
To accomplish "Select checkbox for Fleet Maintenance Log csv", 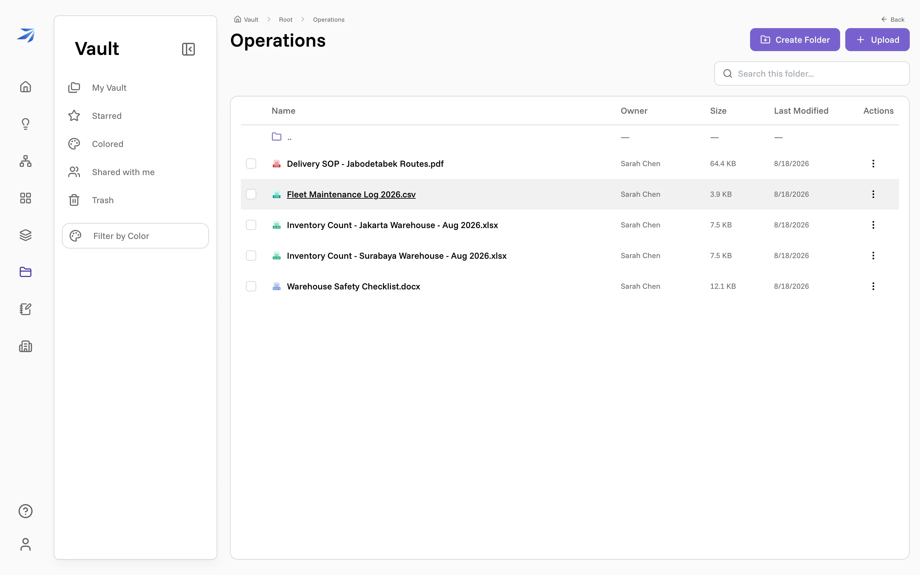I will (251, 194).
